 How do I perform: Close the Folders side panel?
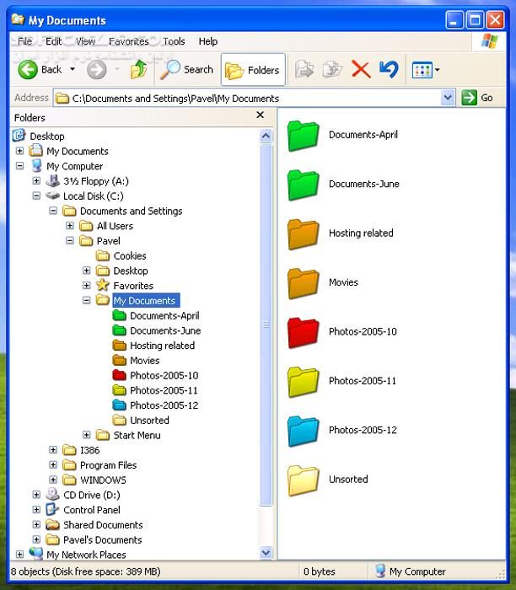[261, 116]
